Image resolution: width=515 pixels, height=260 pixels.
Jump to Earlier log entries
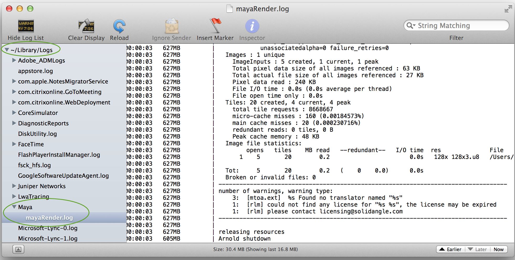[x=451, y=249]
